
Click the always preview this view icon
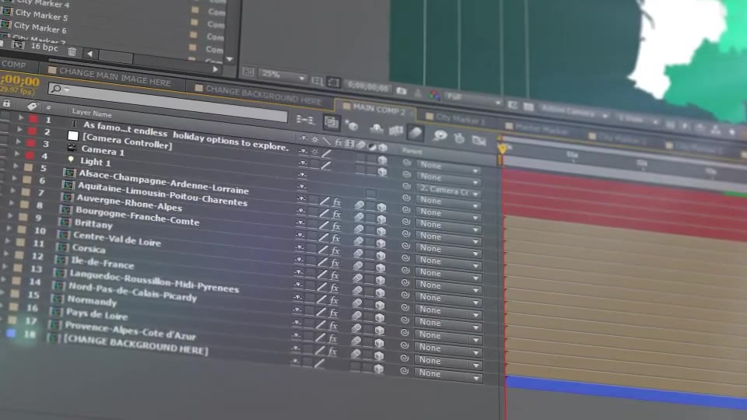coord(248,72)
